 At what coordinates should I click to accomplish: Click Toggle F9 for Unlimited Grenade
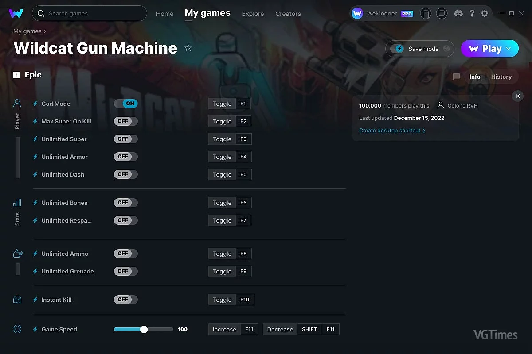(x=230, y=271)
